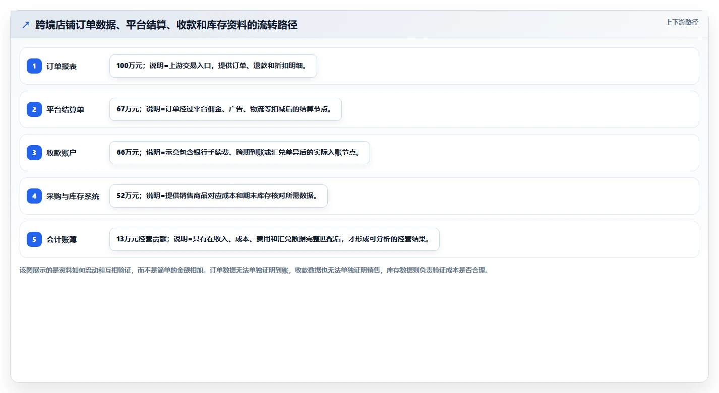The width and height of the screenshot is (719, 393).
Task: Click the 收款账户 label
Action: [62, 153]
